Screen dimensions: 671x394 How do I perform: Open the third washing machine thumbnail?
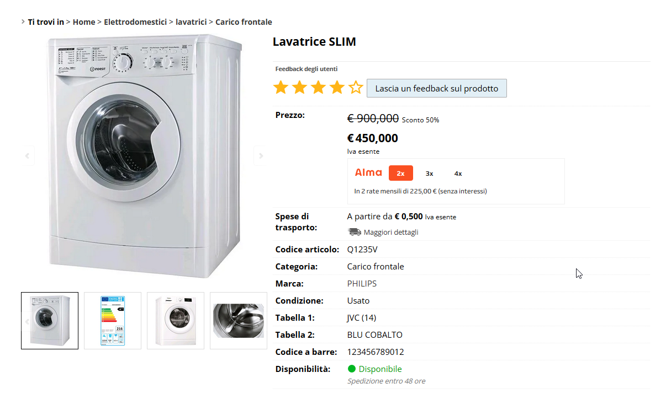(x=176, y=321)
